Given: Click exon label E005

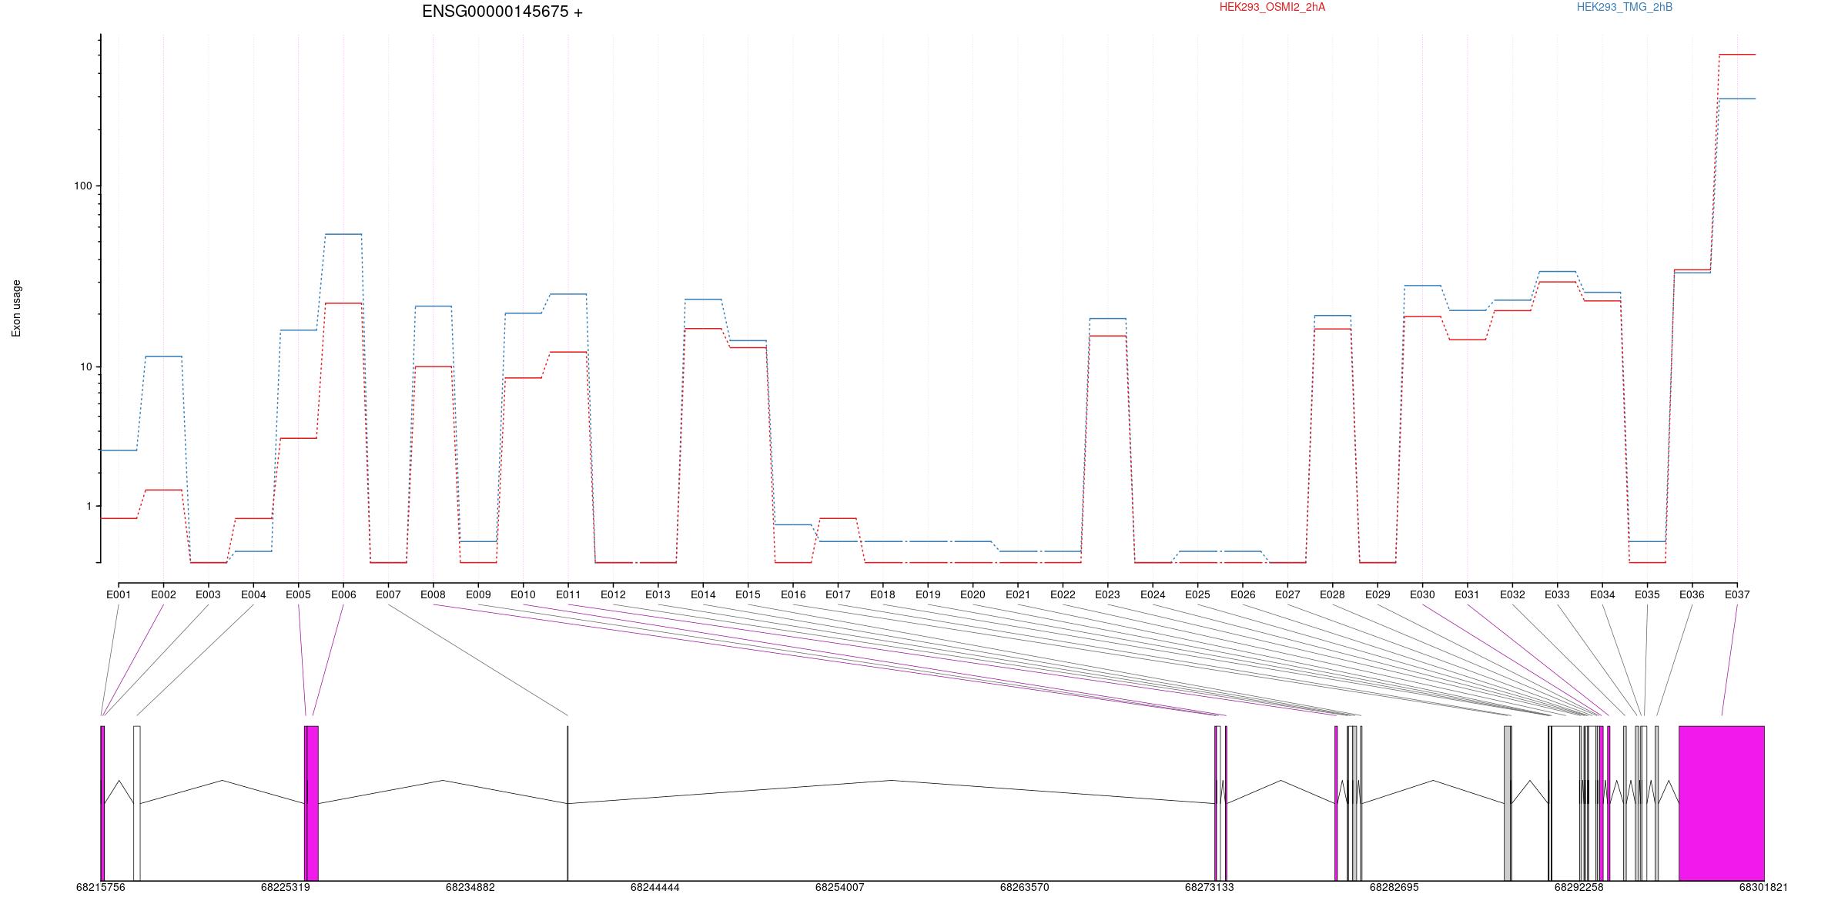Looking at the screenshot, I should [298, 594].
